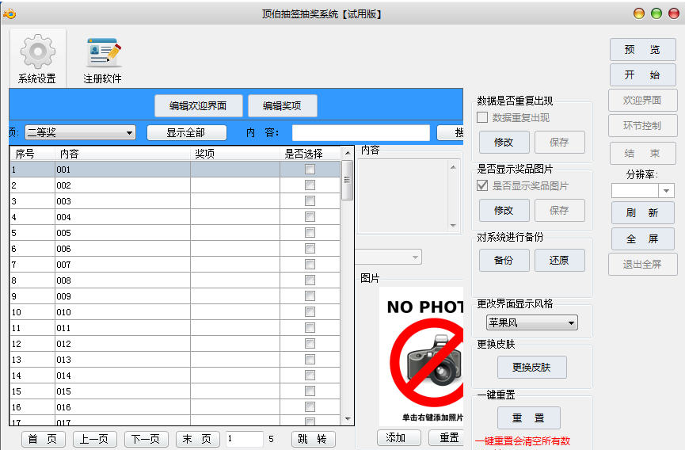Screen dimensions: 685x450
Task: Tick the checkbox in row 014
Action: coord(310,376)
